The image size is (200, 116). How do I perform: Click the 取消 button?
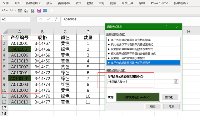pyautogui.click(x=172, y=106)
